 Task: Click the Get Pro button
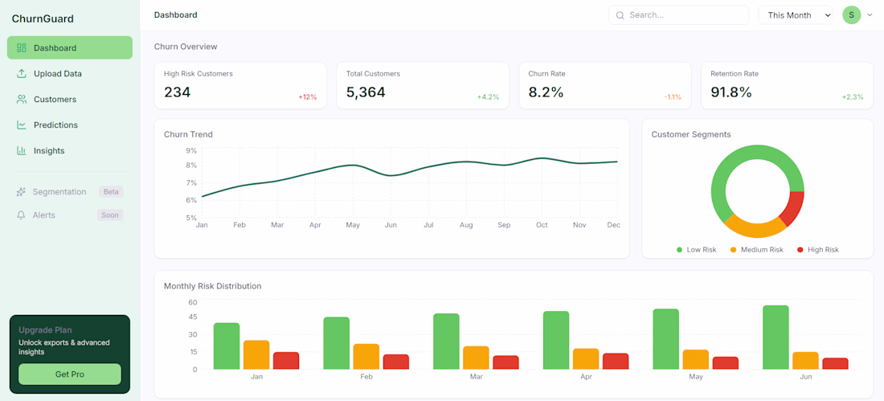click(x=70, y=374)
